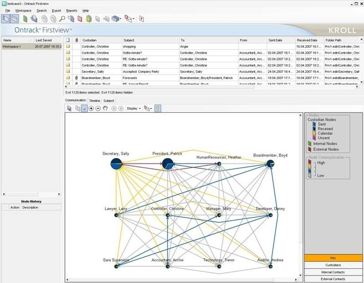Toggle the single-pane view layout button
This screenshot has height=283, width=364.
(x=6, y=18)
